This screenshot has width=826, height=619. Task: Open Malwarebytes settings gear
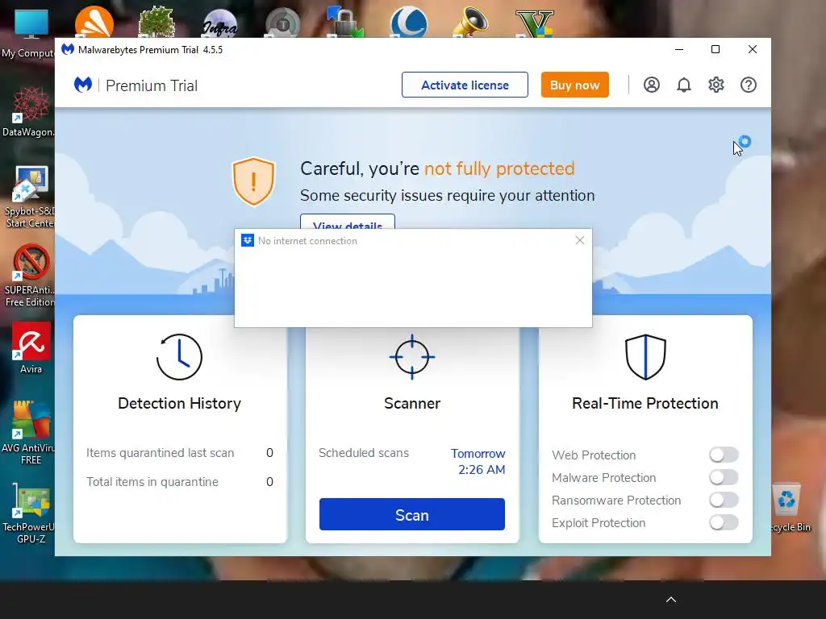(716, 85)
